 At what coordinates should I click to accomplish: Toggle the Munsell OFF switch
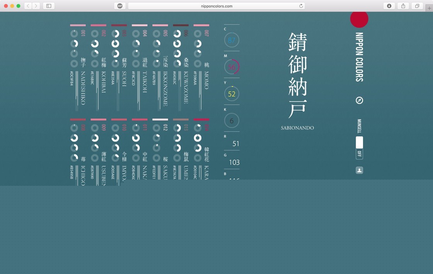click(x=359, y=147)
